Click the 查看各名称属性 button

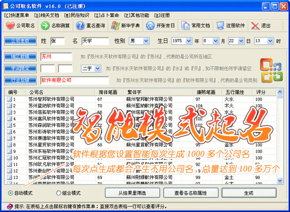[x=191, y=193]
